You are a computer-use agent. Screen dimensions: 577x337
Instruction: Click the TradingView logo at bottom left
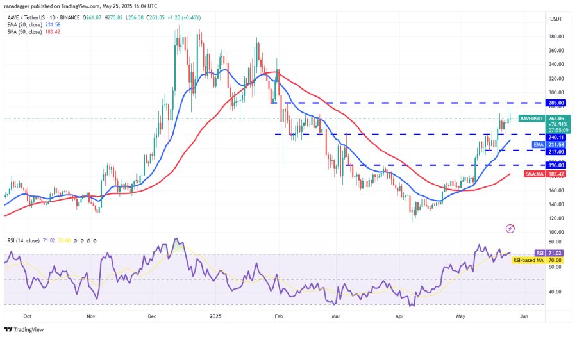click(24, 330)
